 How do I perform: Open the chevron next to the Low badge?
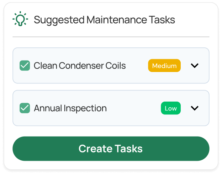coord(194,108)
